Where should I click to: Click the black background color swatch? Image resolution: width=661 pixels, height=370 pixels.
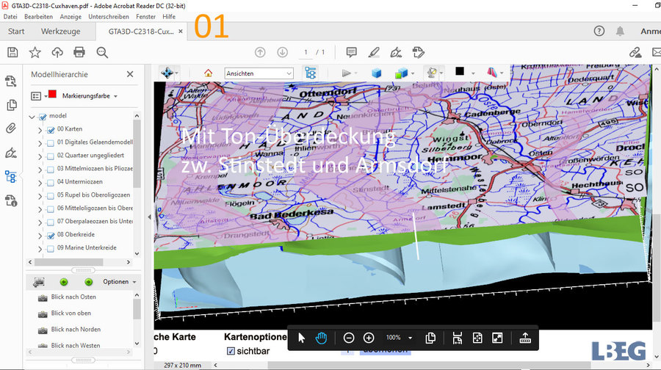tap(460, 72)
